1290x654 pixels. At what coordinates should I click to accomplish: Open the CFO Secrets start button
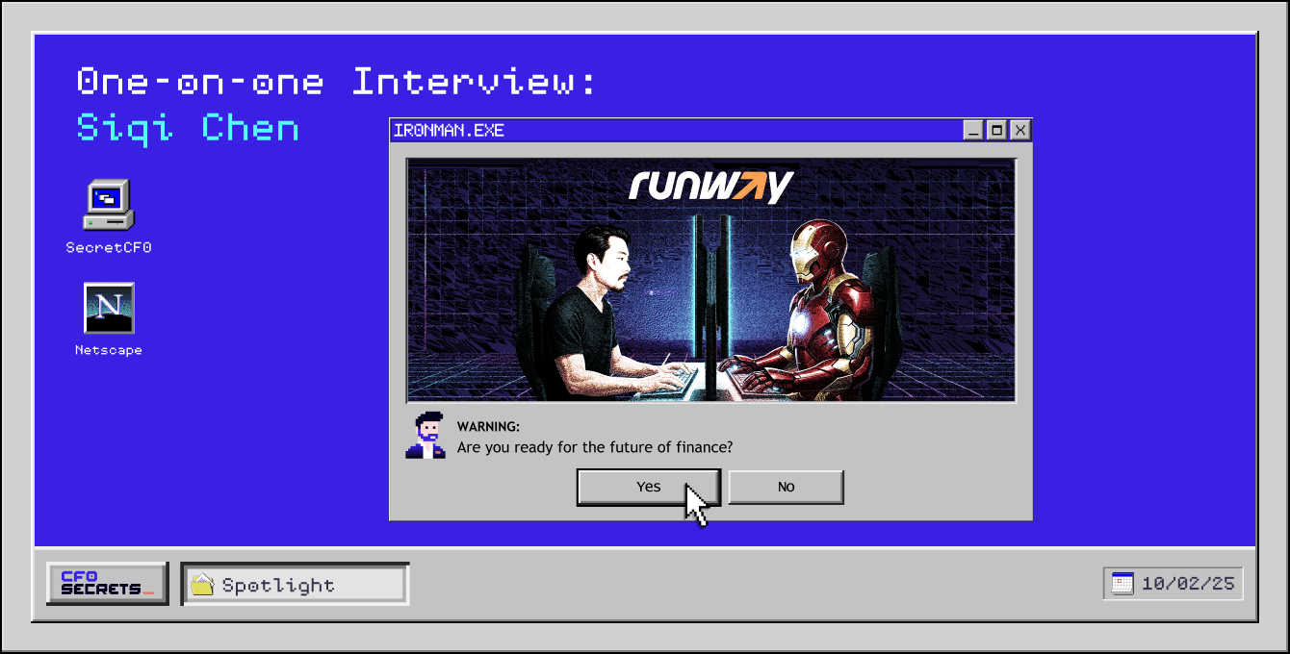pos(108,584)
